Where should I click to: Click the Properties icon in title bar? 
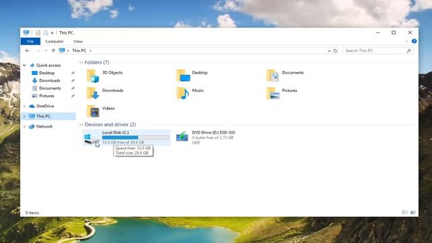(x=38, y=33)
